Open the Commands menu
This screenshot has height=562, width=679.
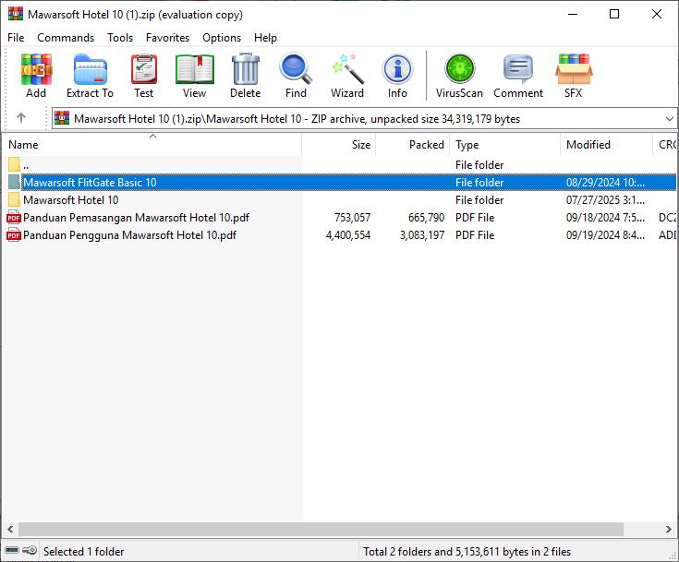click(x=66, y=38)
